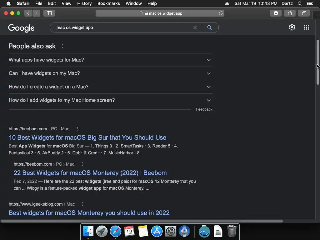Click the date and time in menu bar

coord(256,3)
